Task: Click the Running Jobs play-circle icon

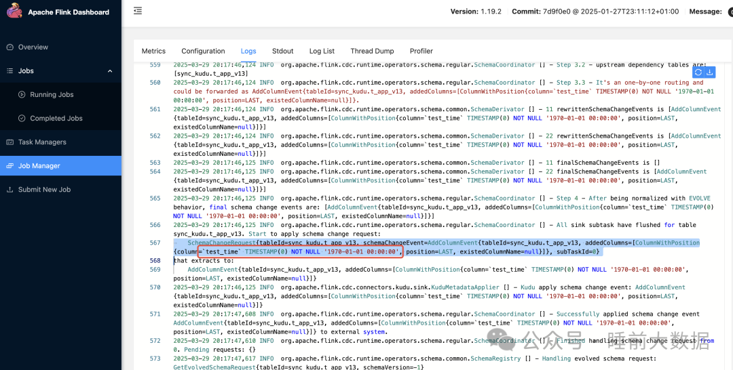Action: pyautogui.click(x=22, y=95)
